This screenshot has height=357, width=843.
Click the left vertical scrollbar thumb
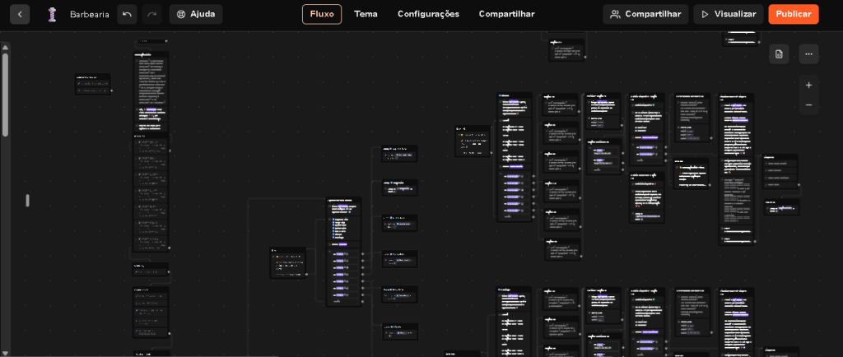pyautogui.click(x=5, y=95)
